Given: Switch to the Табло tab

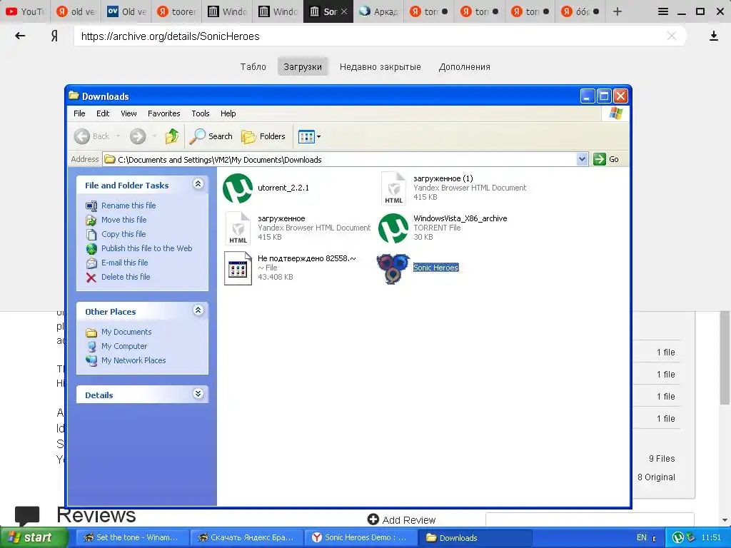Looking at the screenshot, I should pos(253,66).
